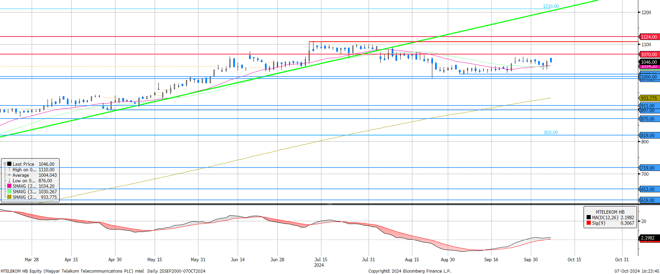
Task: Select the Average 1004.043 legend row
Action: [30, 175]
